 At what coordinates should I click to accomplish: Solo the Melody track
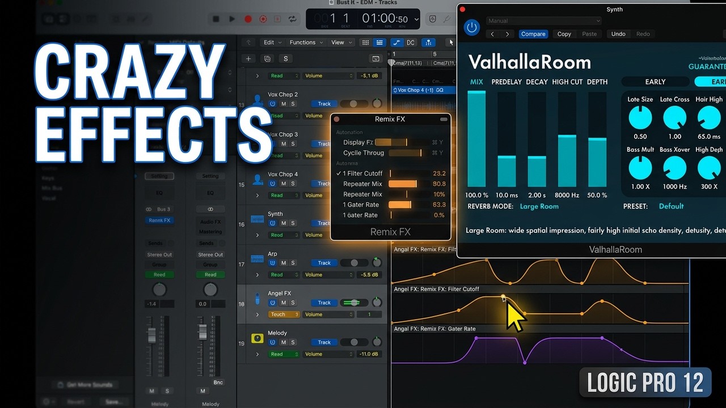(293, 342)
